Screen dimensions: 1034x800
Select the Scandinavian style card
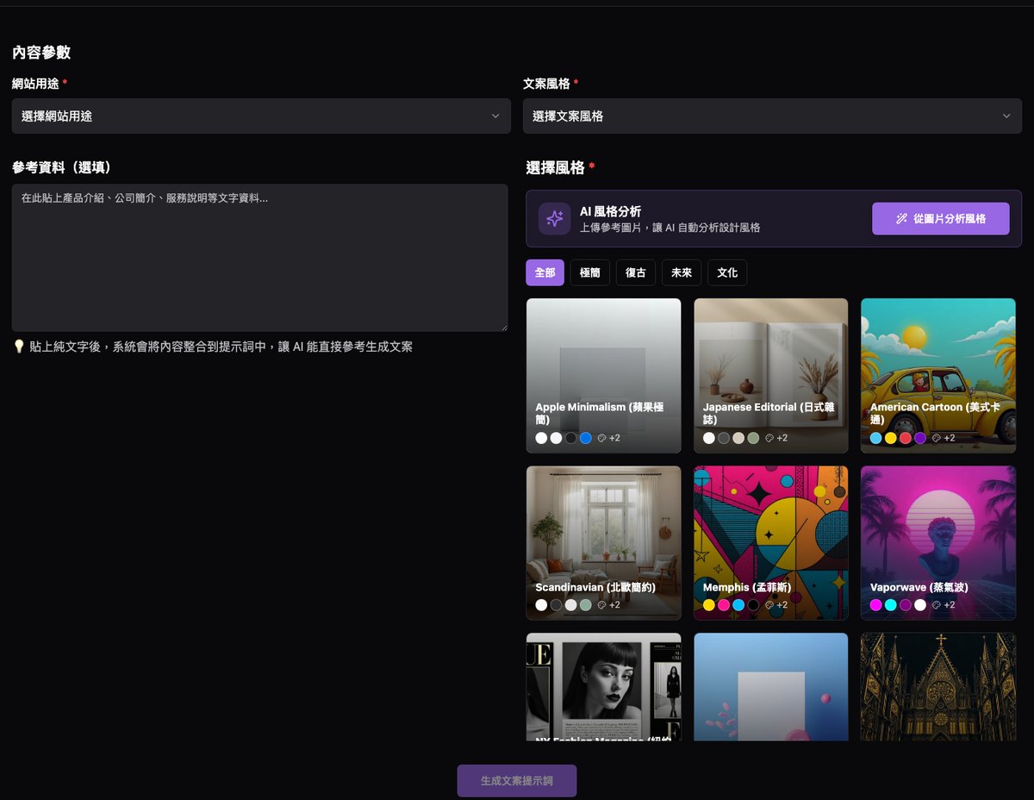pos(603,543)
